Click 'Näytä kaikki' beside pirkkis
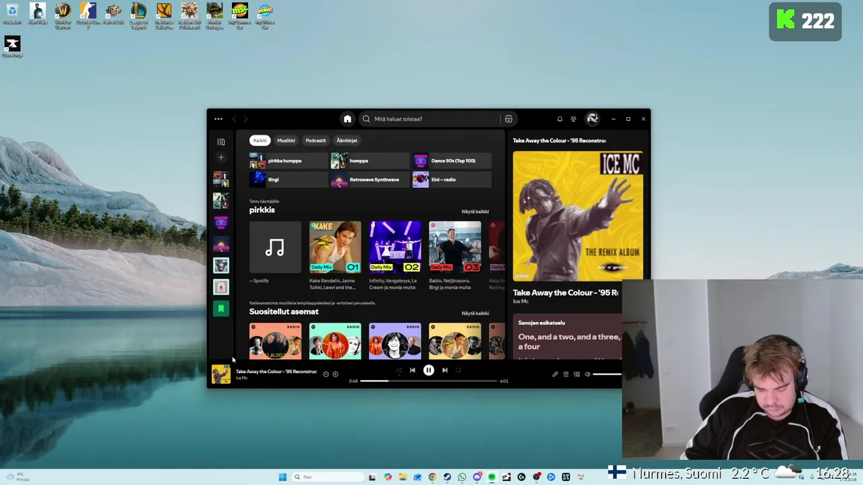863x485 pixels. pos(475,212)
